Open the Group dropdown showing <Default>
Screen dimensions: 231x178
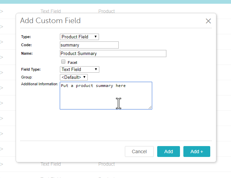click(73, 77)
